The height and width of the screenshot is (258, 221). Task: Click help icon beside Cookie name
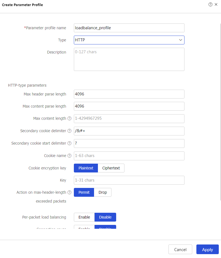point(69,156)
